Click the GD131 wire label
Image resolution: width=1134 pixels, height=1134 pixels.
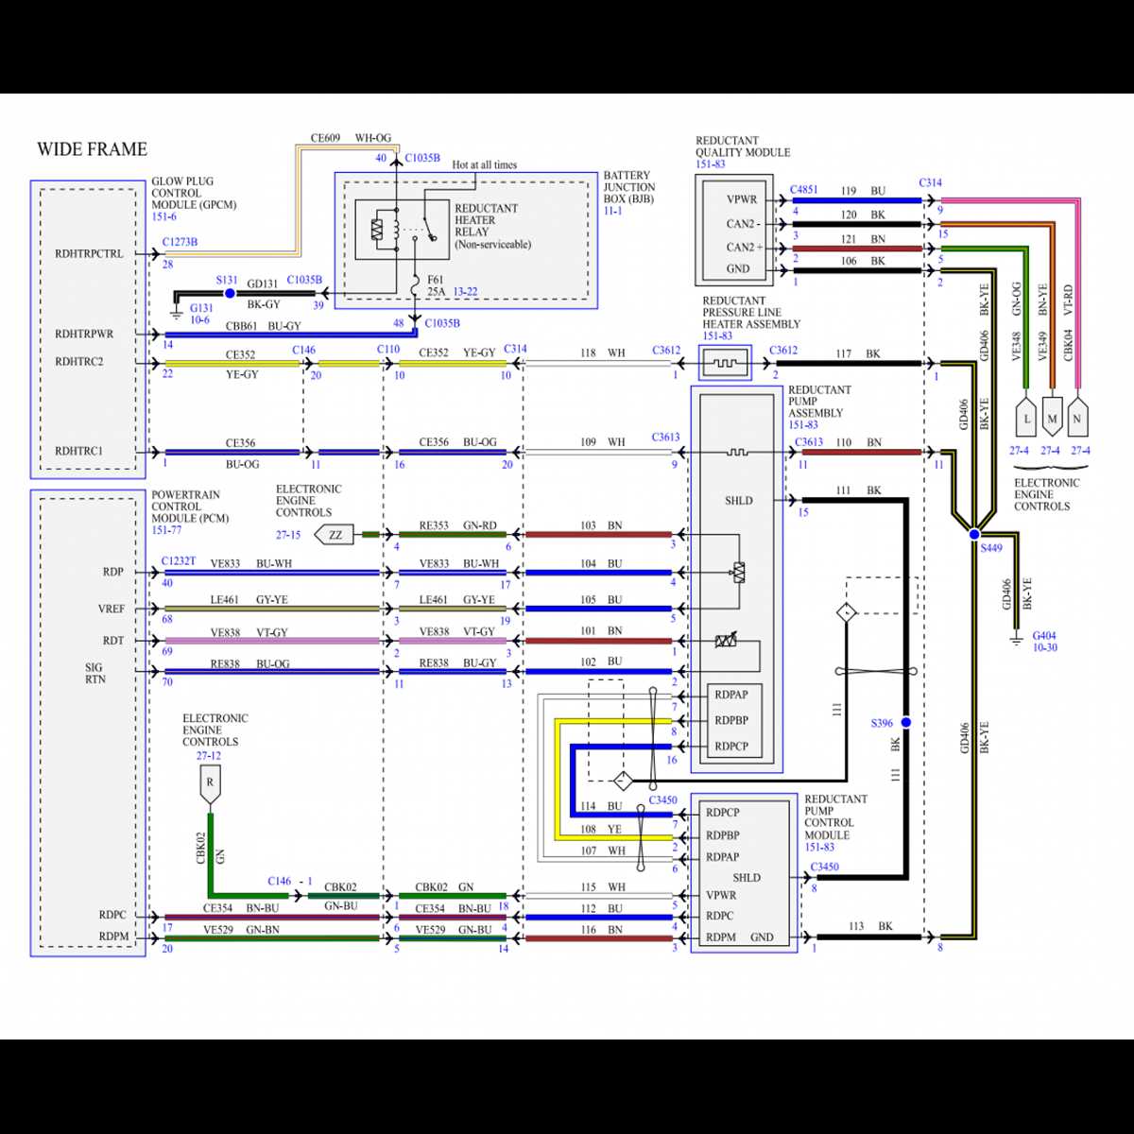coord(263,283)
